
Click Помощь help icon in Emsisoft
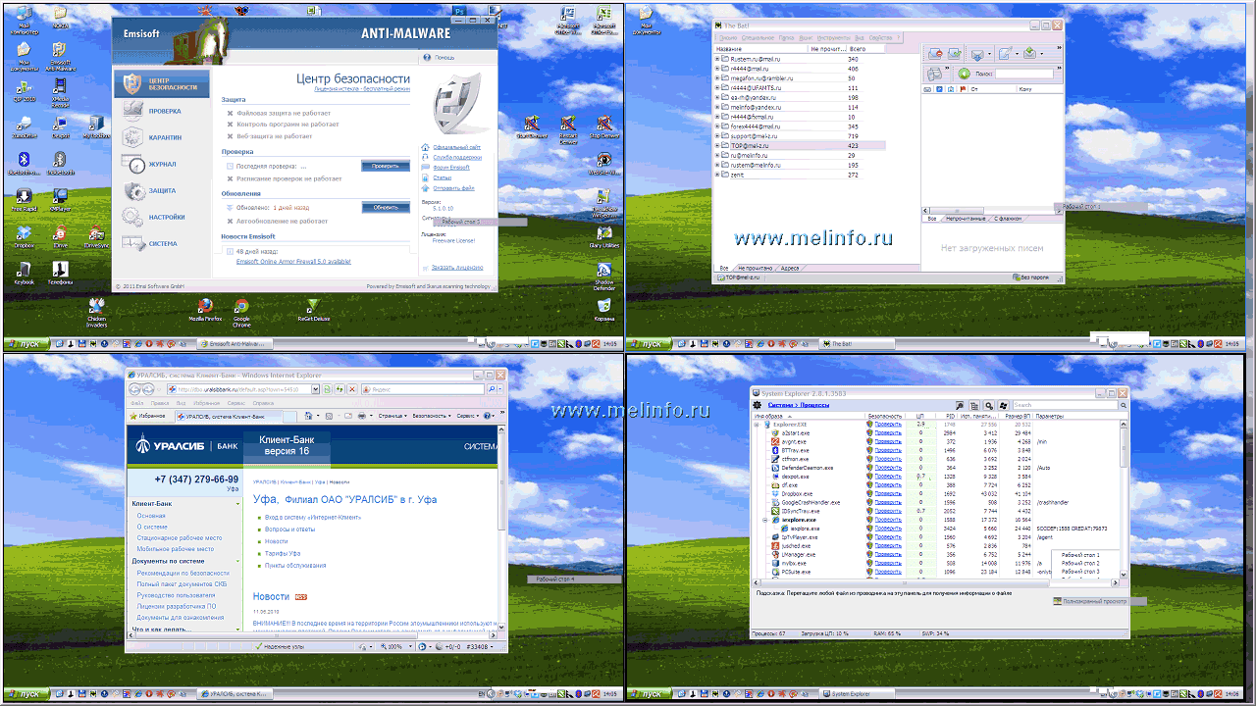426,57
